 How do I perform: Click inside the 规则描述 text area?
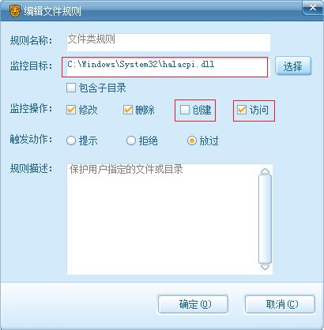162,219
